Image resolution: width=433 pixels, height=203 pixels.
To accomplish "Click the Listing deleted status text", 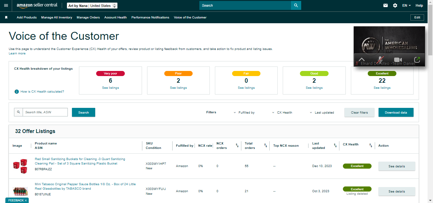I will point(357,194).
